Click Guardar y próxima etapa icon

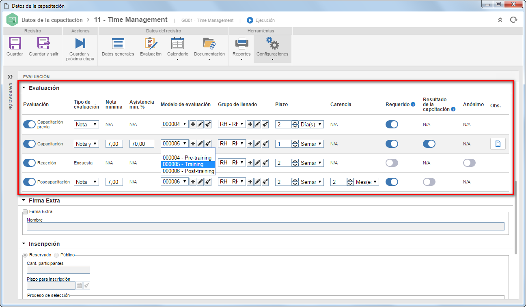pyautogui.click(x=80, y=43)
